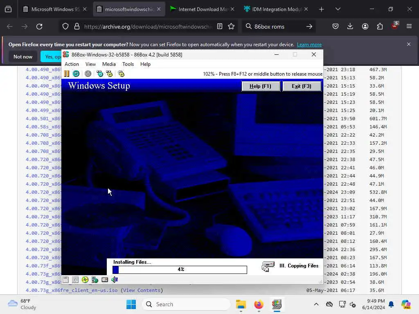The height and width of the screenshot is (314, 419).
Task: Click the ACPI shutdown power icon
Action: pos(88,74)
